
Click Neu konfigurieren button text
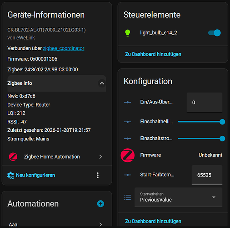tap(35, 175)
